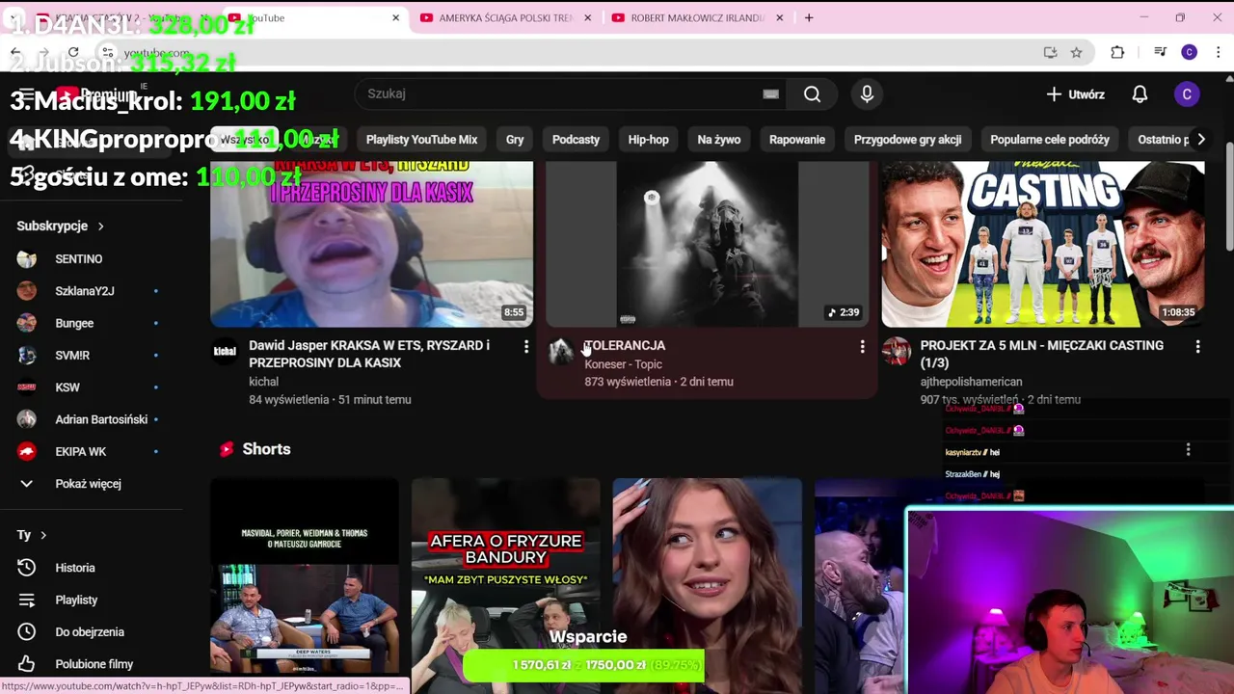Select the Na żywo filter chip

(x=719, y=139)
